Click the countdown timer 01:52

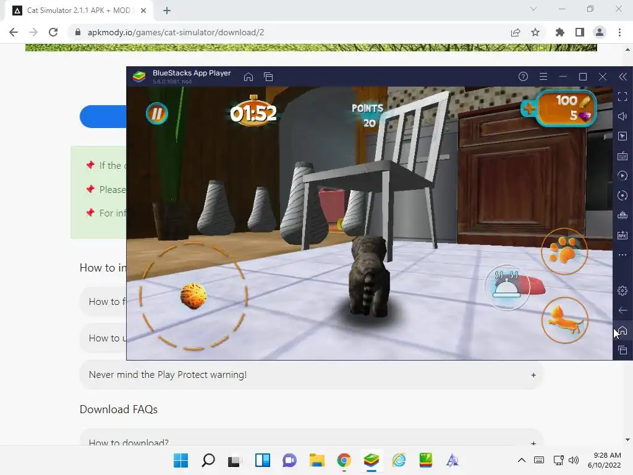pos(253,113)
